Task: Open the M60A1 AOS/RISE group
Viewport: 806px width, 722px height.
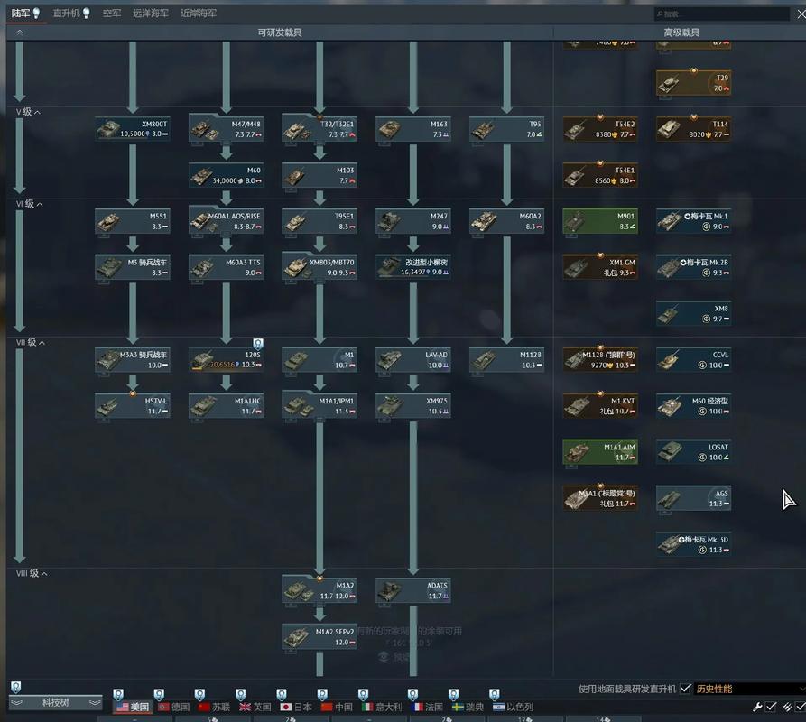Action: tap(227, 221)
